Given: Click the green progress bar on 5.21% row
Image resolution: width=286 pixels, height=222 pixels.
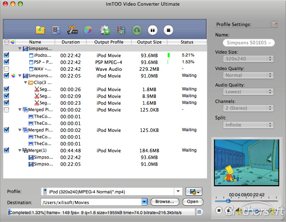Looking at the screenshot, I should pos(168,55).
